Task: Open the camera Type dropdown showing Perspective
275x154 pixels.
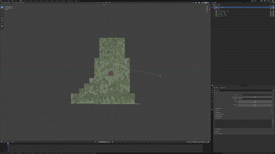Action: click(x=255, y=95)
